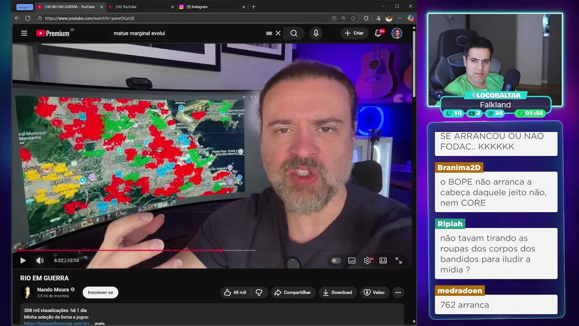Play the paused video
579x326 pixels.
[23, 260]
